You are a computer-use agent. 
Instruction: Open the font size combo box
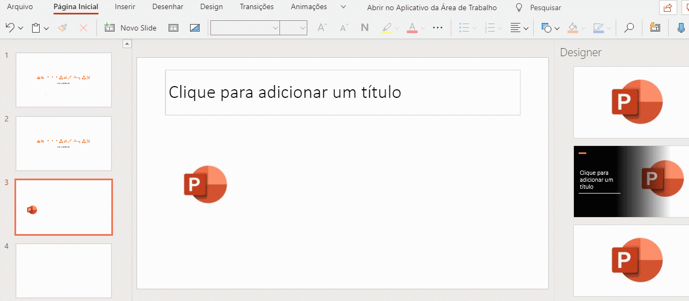(x=293, y=28)
